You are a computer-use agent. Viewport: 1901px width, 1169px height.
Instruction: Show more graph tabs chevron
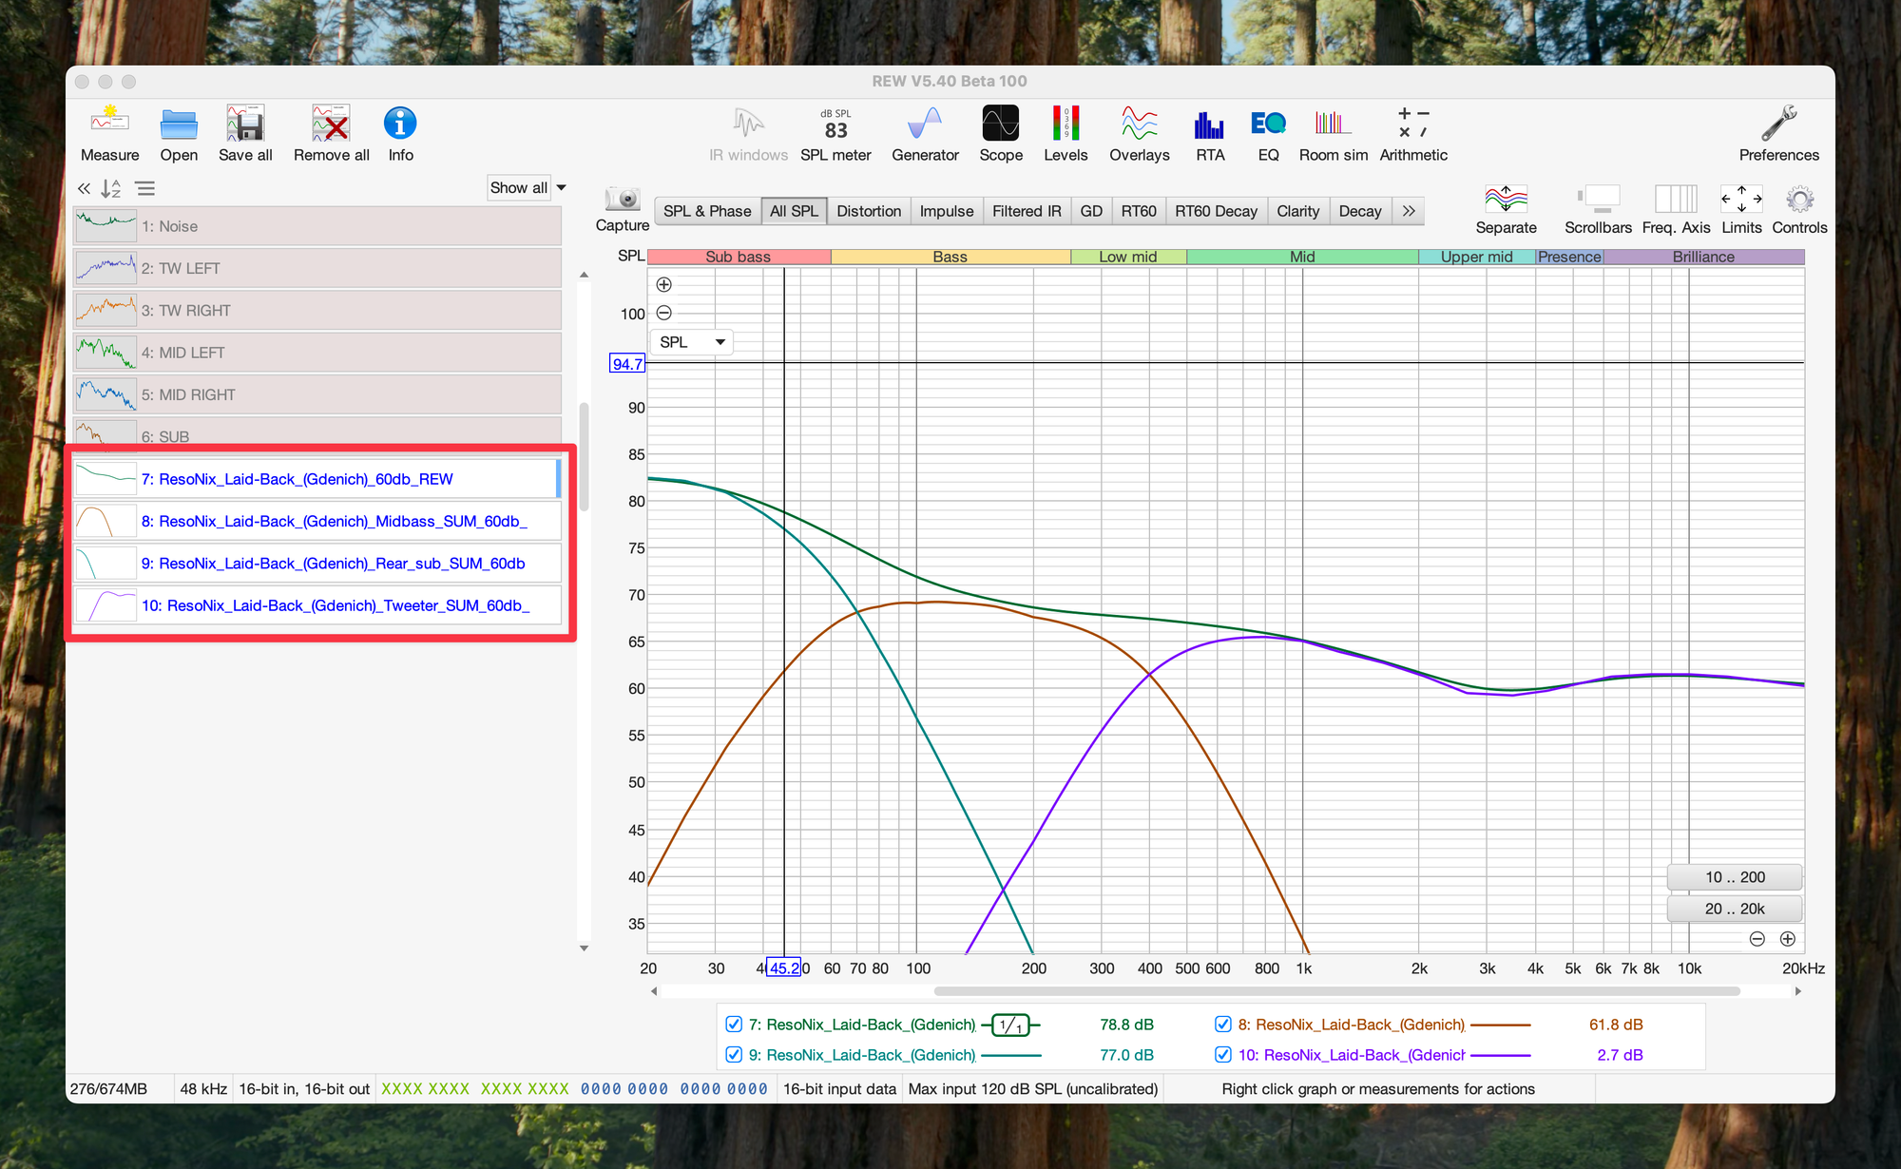[1409, 211]
